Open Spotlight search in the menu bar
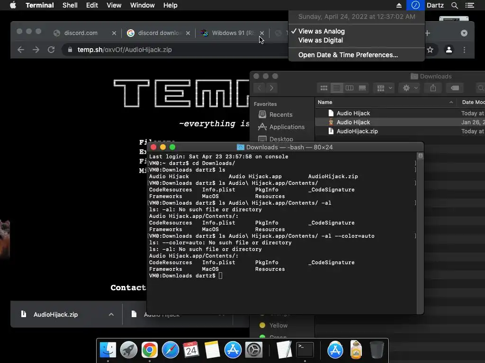This screenshot has width=485, height=363. click(454, 5)
